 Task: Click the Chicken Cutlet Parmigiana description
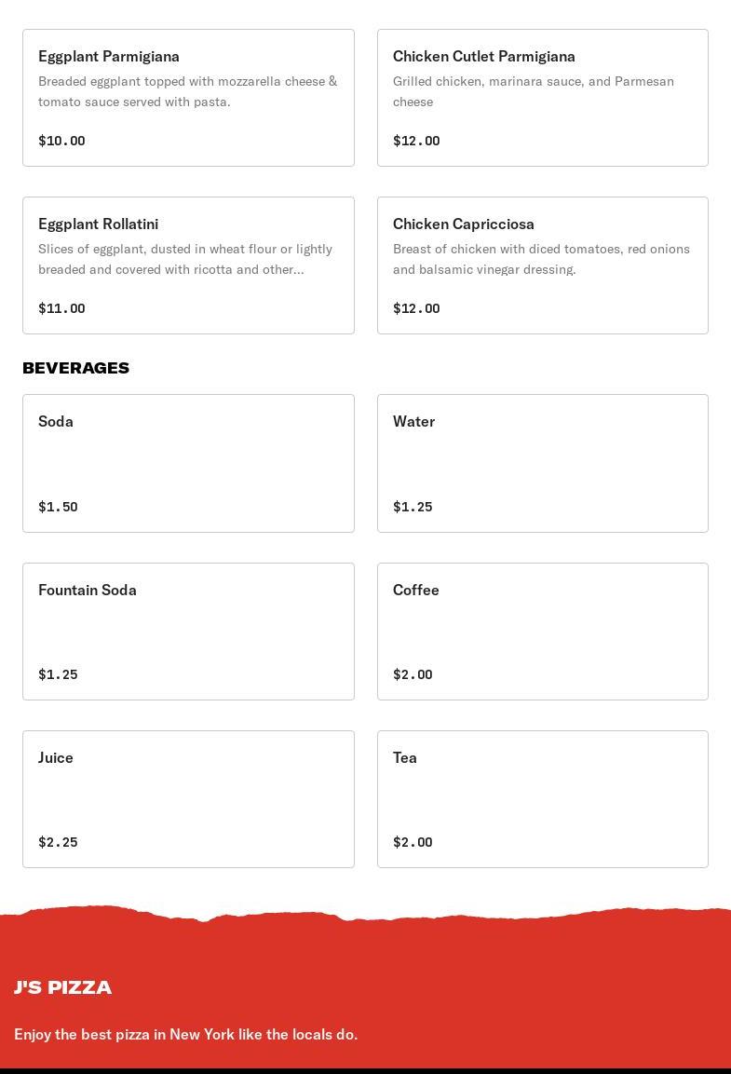[x=534, y=91]
